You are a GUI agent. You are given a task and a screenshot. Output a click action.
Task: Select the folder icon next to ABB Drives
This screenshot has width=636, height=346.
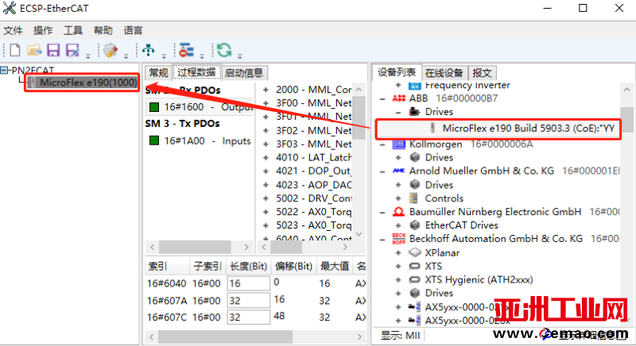coord(414,111)
